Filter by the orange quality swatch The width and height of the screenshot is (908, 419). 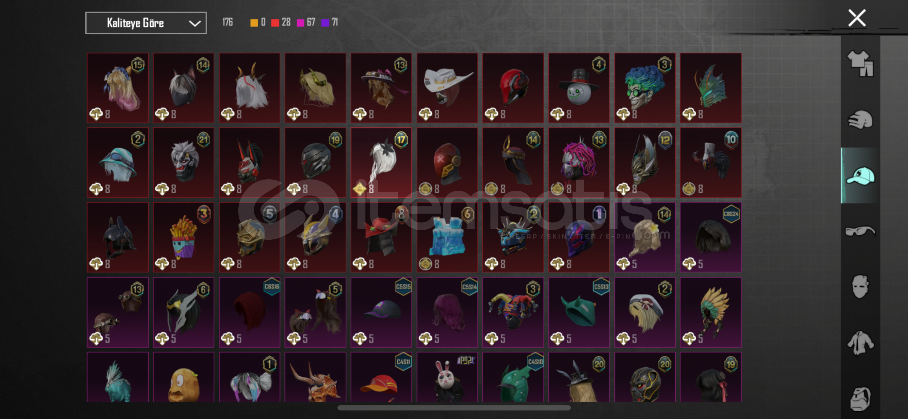254,23
